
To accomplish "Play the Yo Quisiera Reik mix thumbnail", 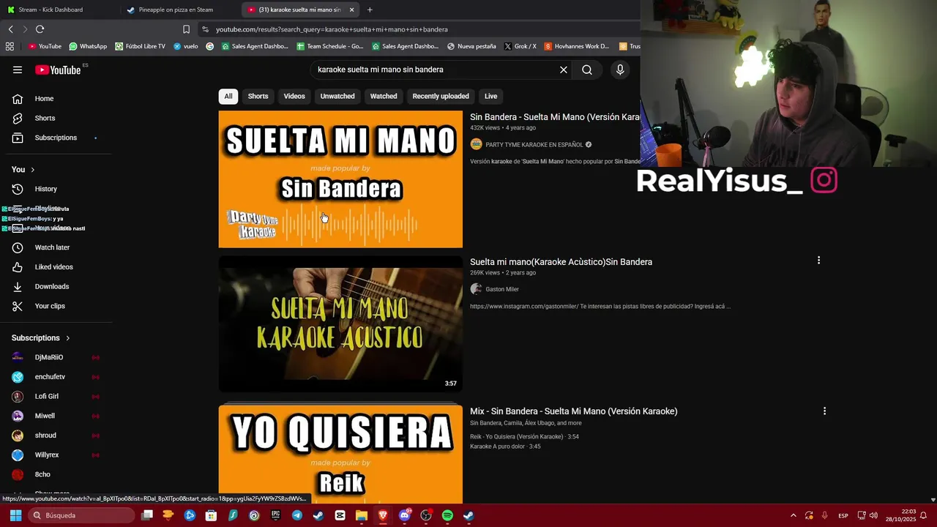I will tap(340, 454).
